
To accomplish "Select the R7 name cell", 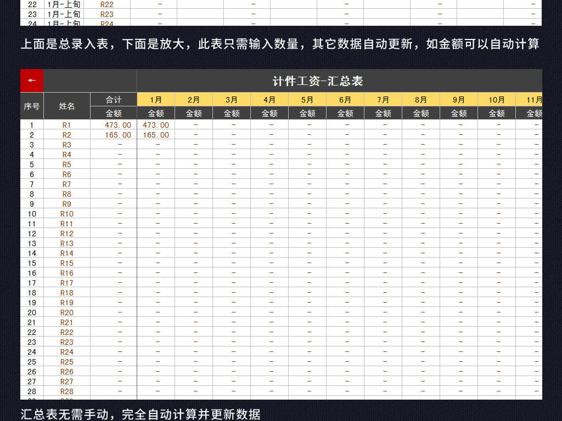I will (66, 184).
